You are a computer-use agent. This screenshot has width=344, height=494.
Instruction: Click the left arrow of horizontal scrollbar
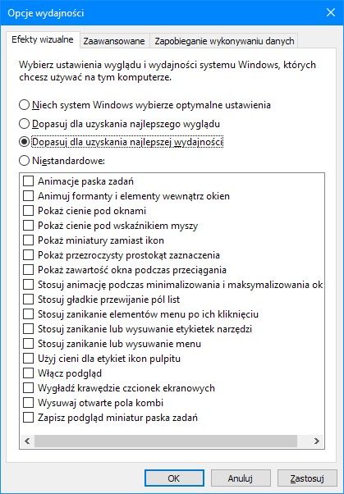coord(27,441)
